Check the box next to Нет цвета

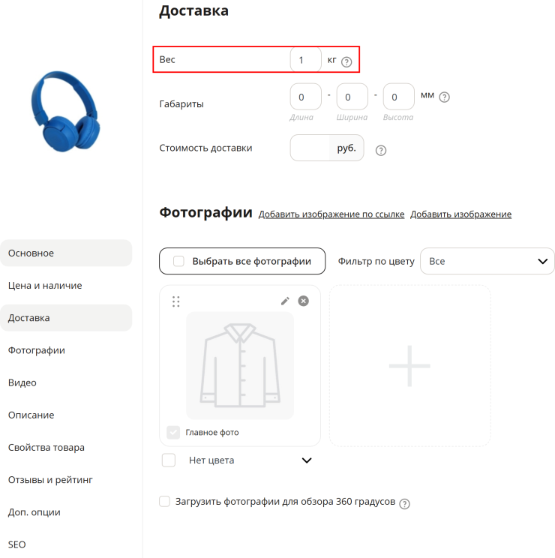(x=169, y=460)
